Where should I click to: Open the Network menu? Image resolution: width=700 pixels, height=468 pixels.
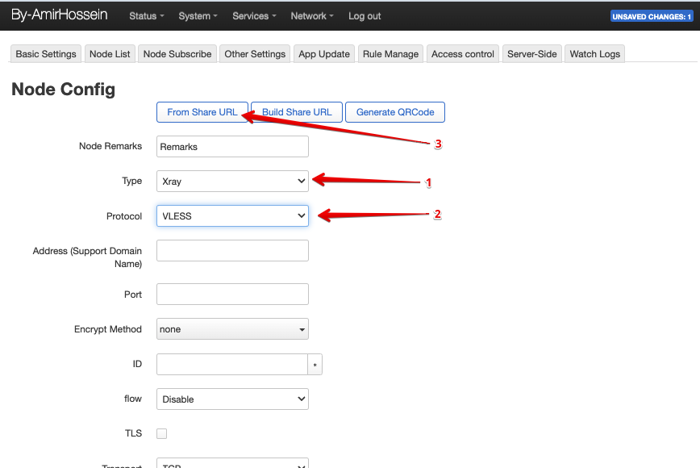[313, 16]
